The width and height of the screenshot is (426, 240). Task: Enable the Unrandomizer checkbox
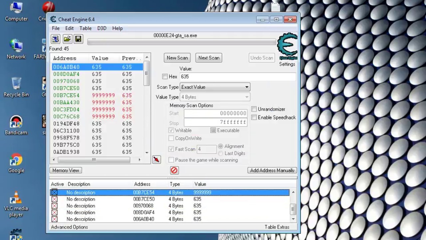point(254,109)
